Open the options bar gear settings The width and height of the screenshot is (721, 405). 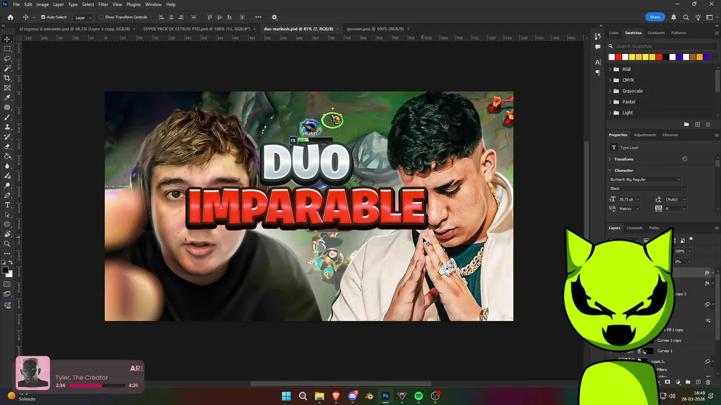274,17
